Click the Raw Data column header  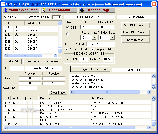click(120, 98)
